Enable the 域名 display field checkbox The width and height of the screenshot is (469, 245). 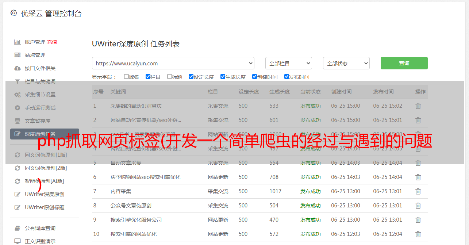[x=126, y=77]
